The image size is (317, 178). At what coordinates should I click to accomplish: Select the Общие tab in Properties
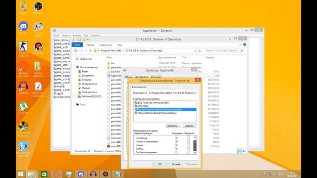(128, 77)
